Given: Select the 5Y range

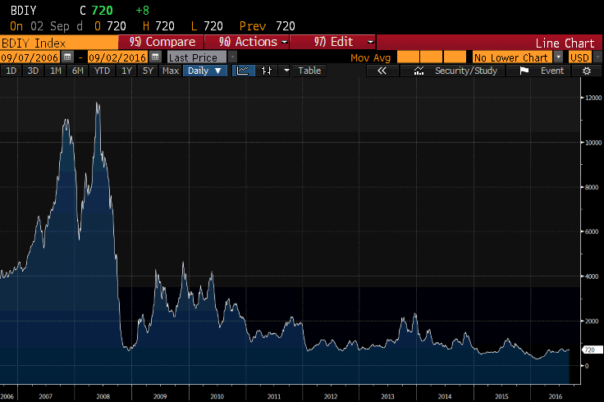Looking at the screenshot, I should click(148, 71).
